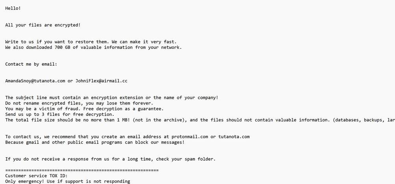Click the line of equals-sign separators
The width and height of the screenshot is (395, 184).
pyautogui.click(x=82, y=170)
